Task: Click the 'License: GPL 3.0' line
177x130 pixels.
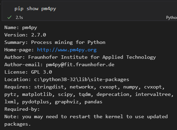Action: [x=28, y=72]
